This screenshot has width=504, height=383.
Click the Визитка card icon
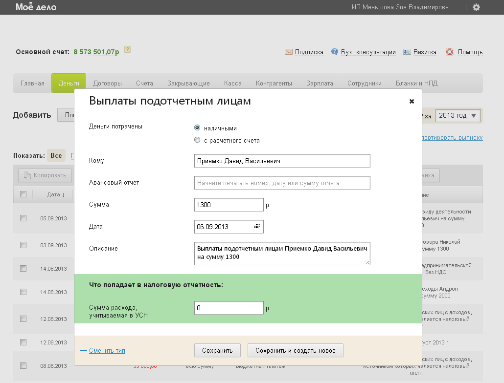407,52
